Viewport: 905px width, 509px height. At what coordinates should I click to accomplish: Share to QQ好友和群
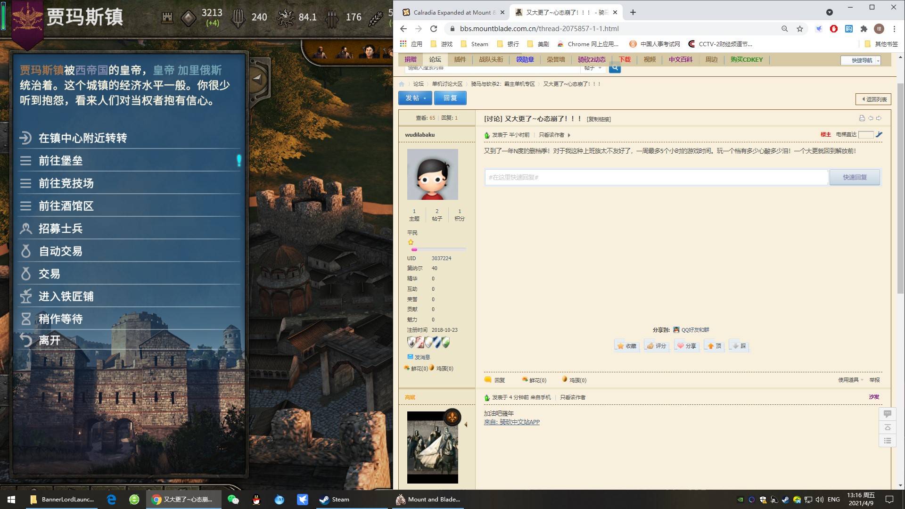(691, 330)
